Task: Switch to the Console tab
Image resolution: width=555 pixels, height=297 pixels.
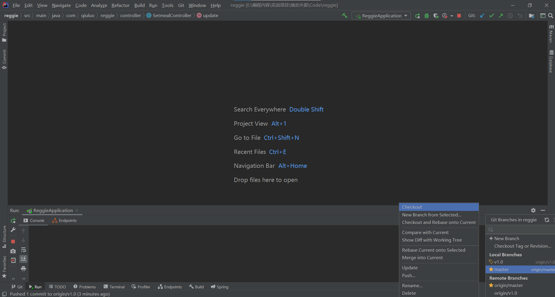Action: pos(34,220)
